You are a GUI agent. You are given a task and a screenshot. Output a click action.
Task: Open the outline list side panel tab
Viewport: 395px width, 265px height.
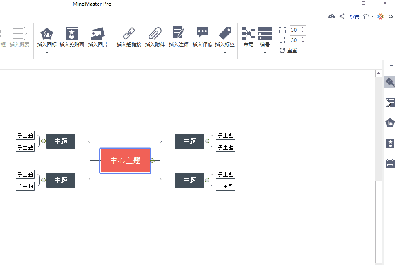[x=390, y=102]
